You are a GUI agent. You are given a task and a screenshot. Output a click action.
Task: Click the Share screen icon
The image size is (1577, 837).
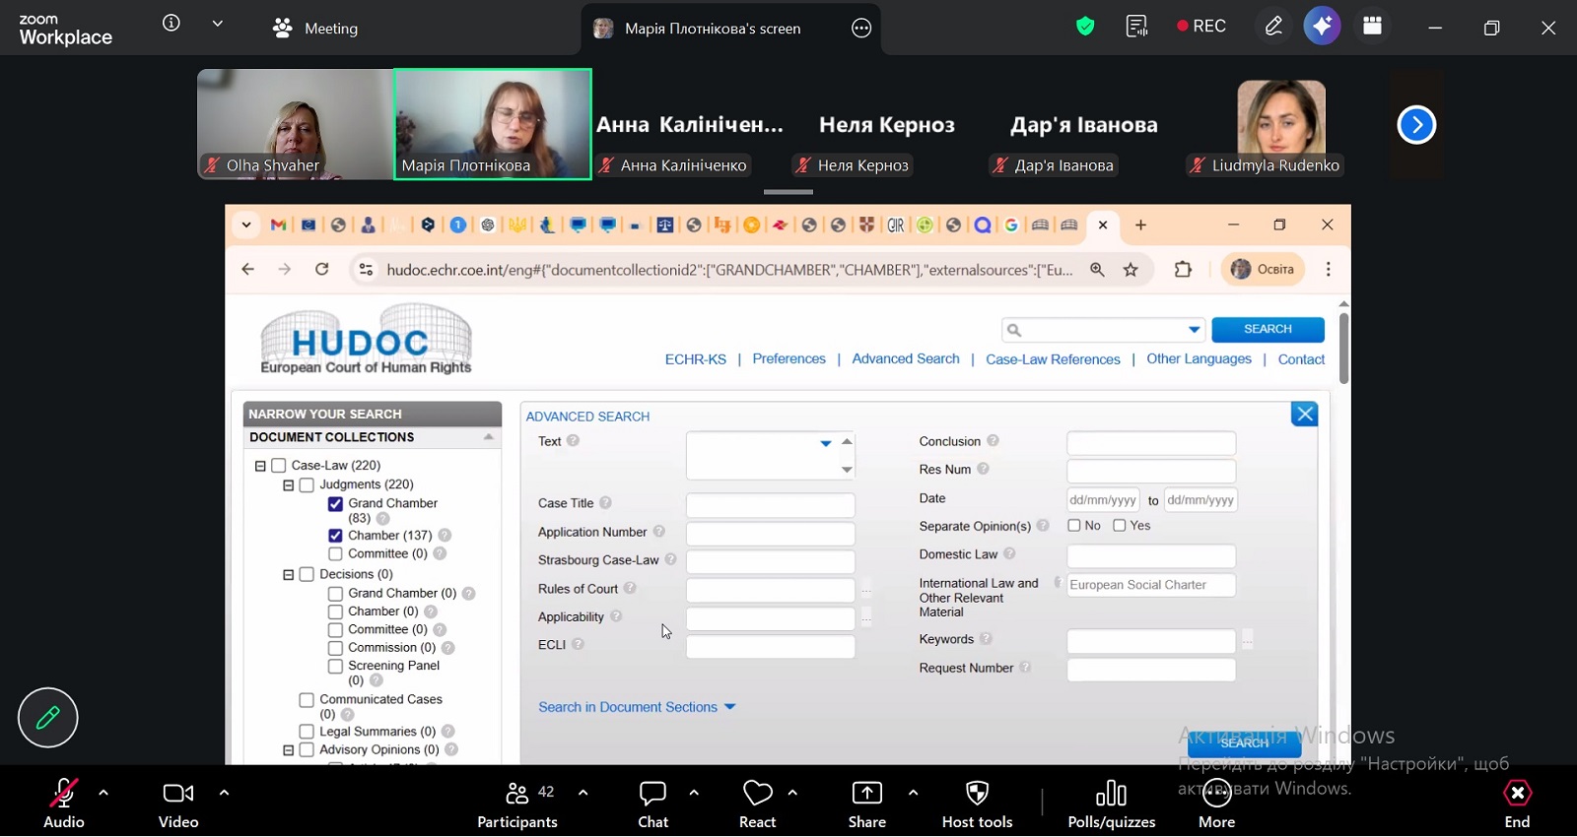click(x=866, y=794)
